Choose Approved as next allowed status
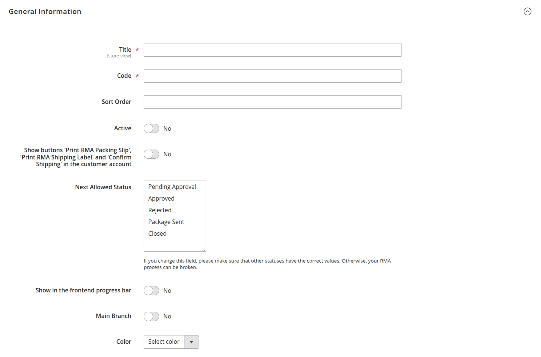This screenshot has height=357, width=541. point(161,198)
